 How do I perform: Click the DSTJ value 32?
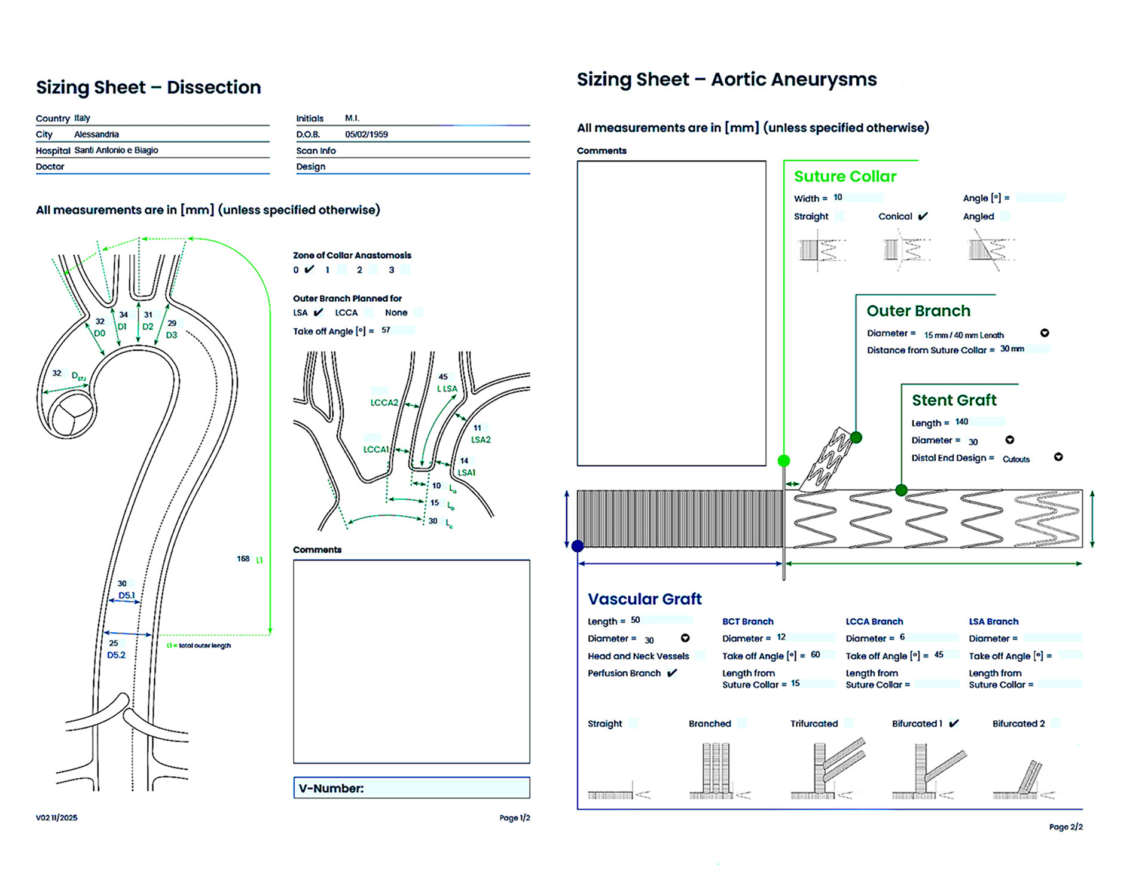pos(57,373)
